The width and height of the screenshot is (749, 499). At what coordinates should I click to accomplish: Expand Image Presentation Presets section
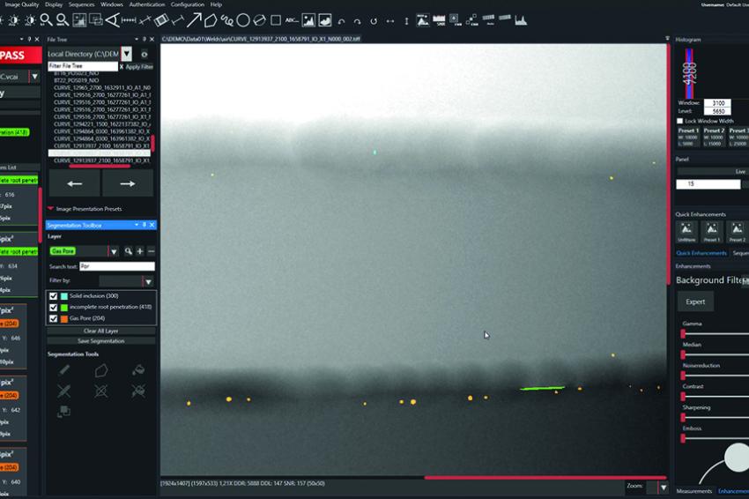[x=50, y=208]
